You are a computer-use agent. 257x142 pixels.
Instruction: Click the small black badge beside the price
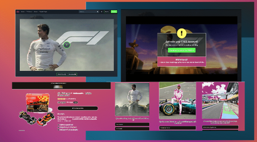(x=75, y=102)
